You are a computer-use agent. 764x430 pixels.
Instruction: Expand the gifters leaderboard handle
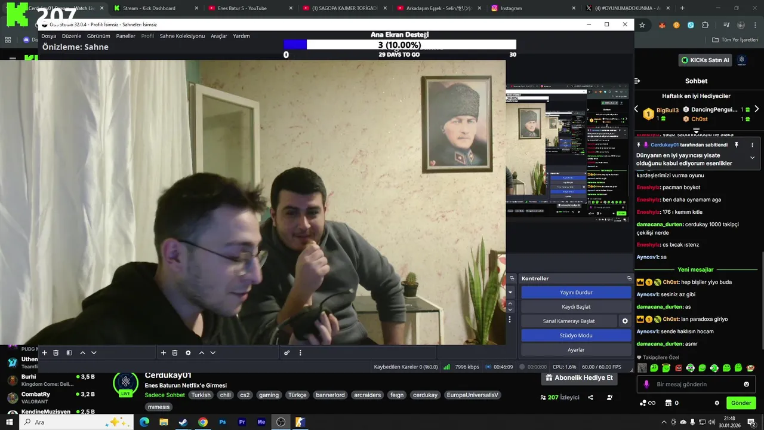pyautogui.click(x=696, y=130)
